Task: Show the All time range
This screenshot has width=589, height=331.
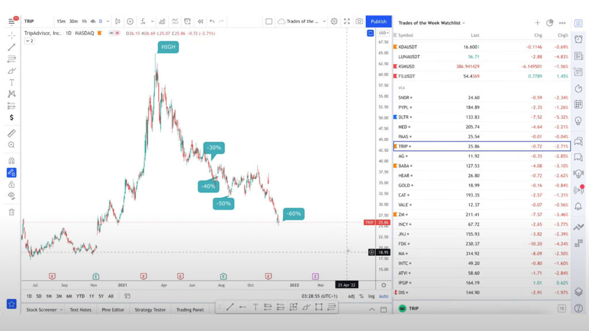Action: click(111, 296)
